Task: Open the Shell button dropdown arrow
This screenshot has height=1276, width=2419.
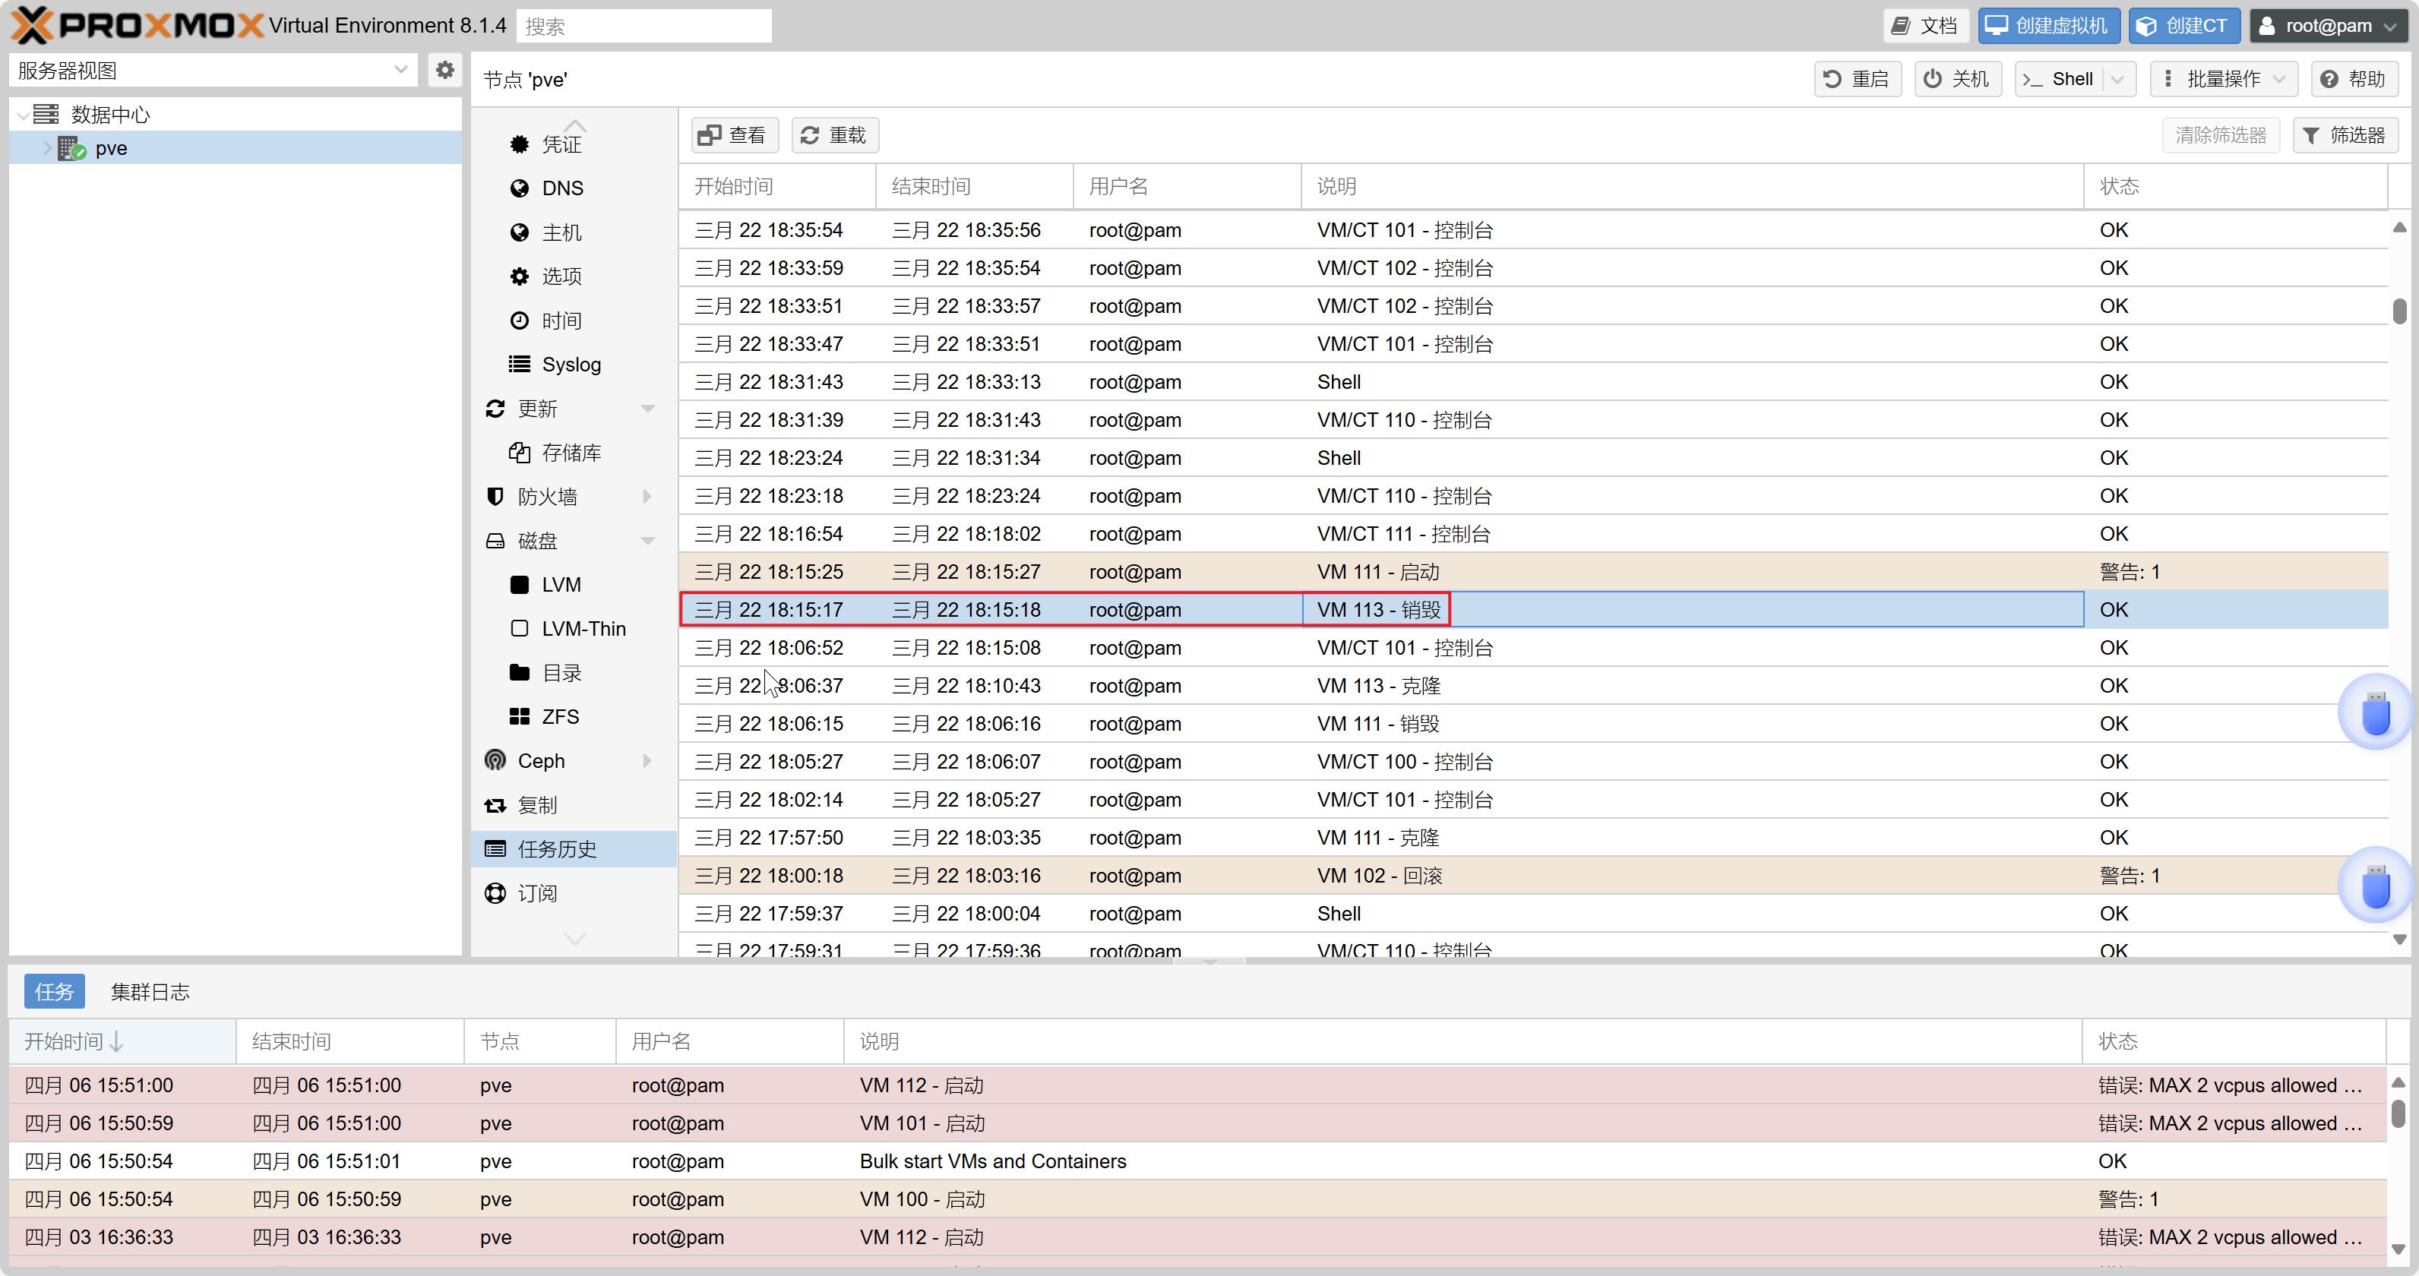Action: [x=2117, y=79]
